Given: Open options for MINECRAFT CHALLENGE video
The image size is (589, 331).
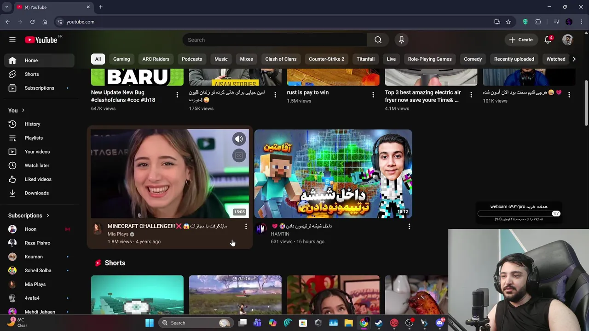Looking at the screenshot, I should point(246,226).
